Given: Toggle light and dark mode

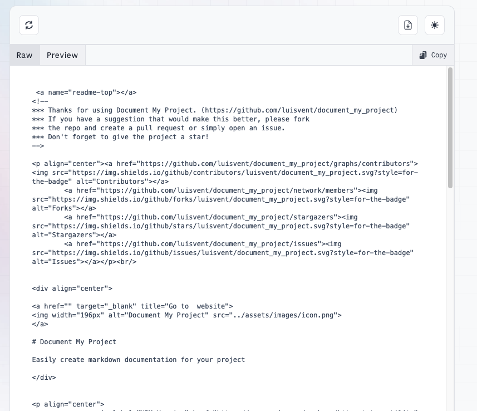Looking at the screenshot, I should (435, 25).
